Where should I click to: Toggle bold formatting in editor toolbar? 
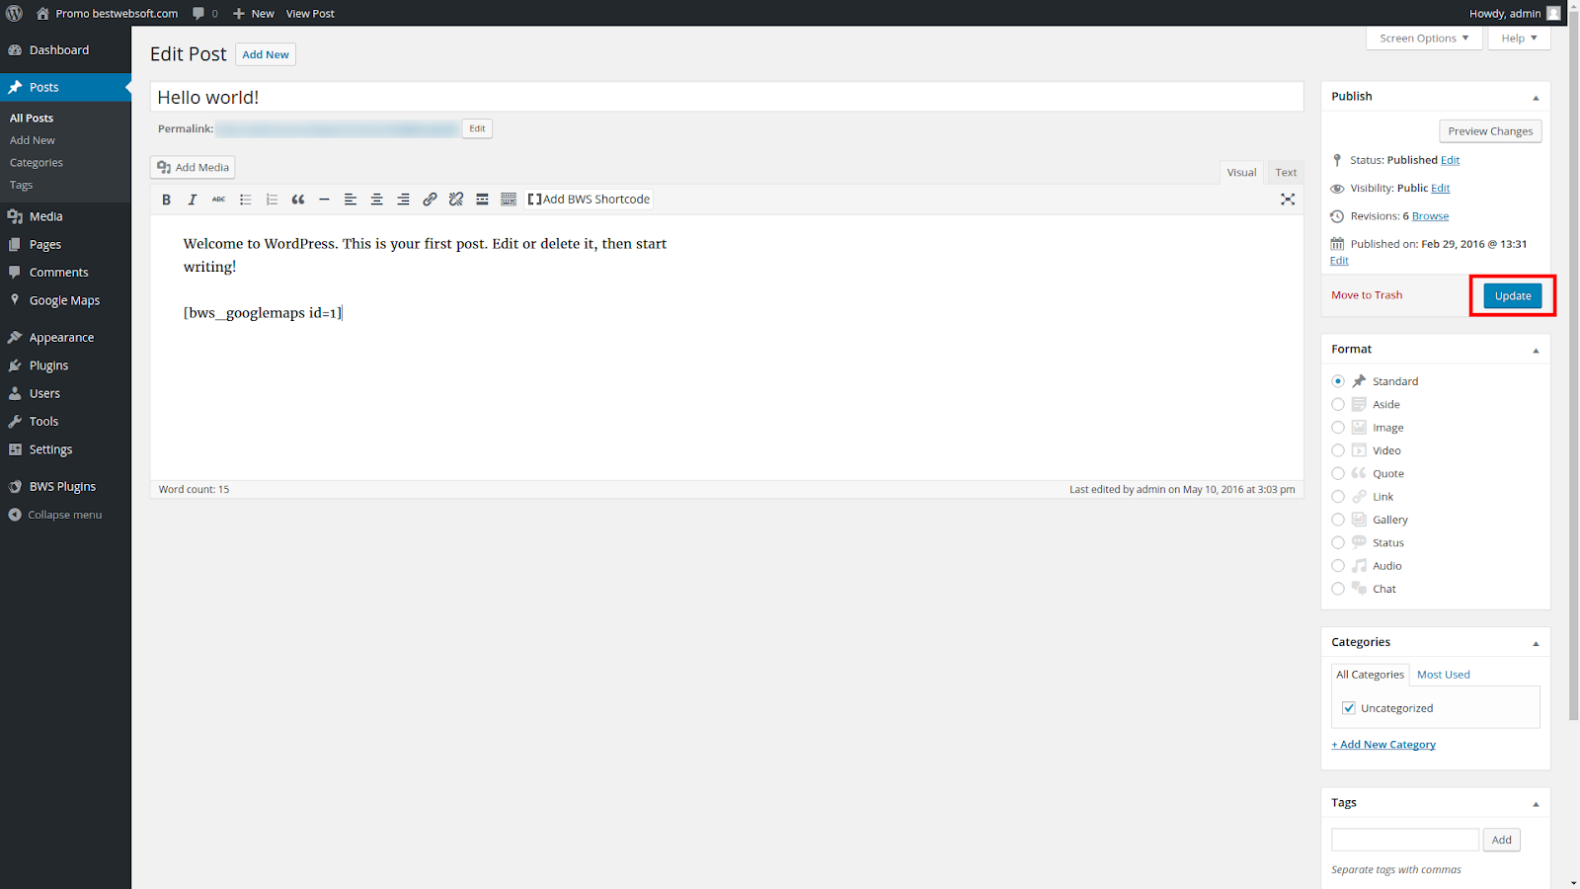pyautogui.click(x=166, y=200)
